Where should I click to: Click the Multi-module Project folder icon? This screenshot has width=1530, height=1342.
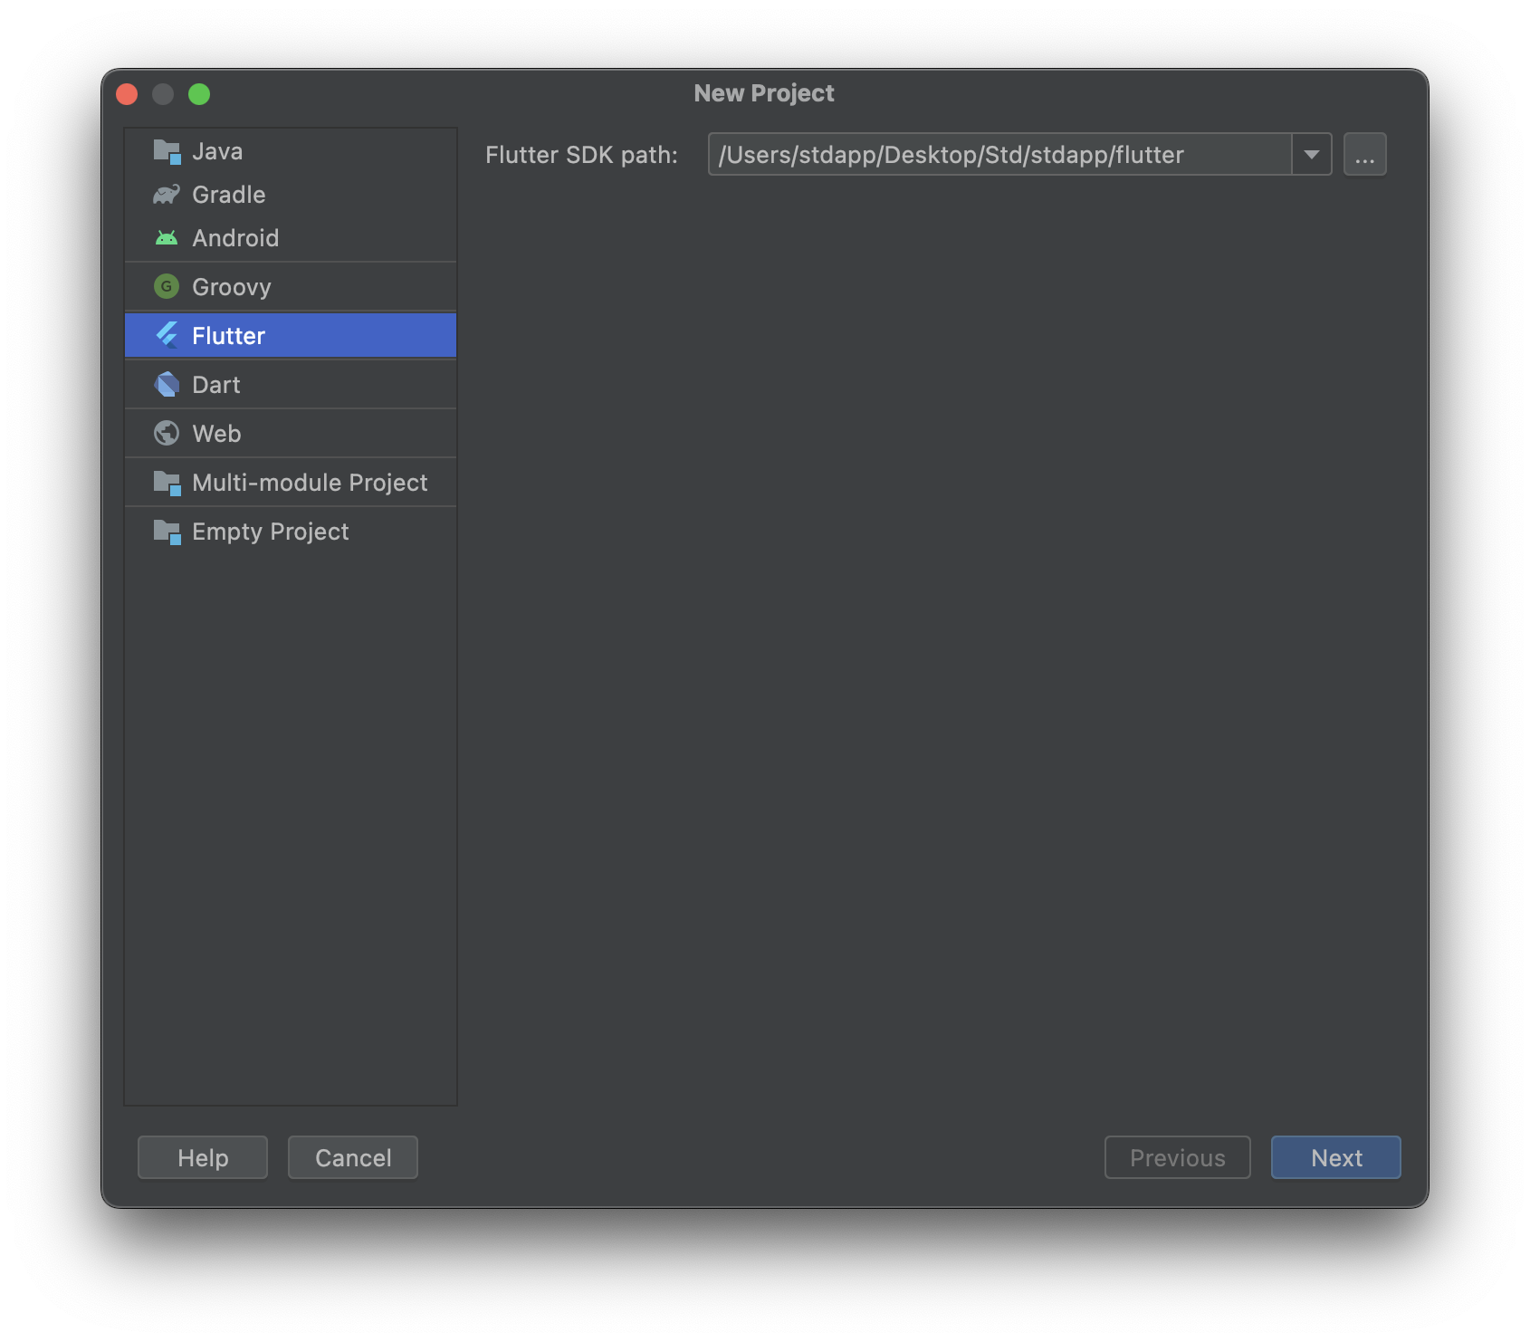coord(167,483)
